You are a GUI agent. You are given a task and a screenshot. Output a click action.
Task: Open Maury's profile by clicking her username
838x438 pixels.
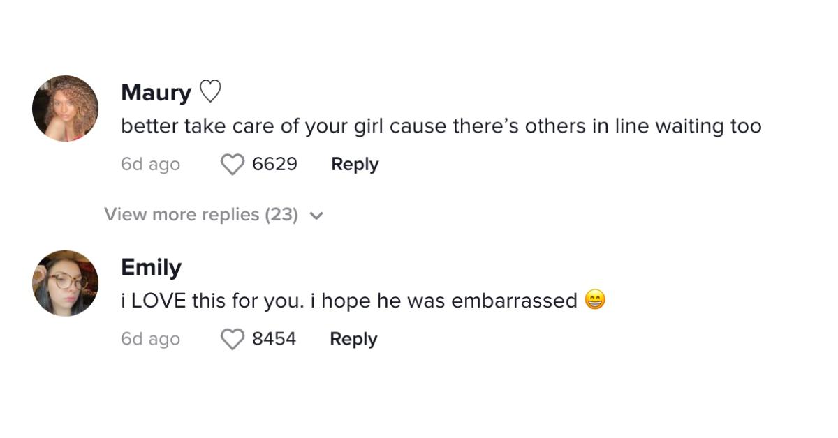[x=156, y=91]
